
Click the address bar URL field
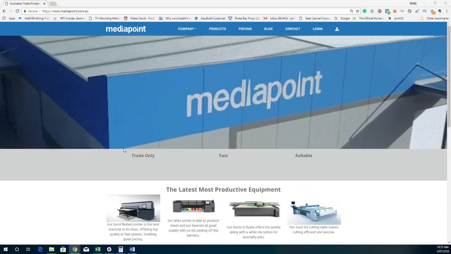click(x=194, y=11)
